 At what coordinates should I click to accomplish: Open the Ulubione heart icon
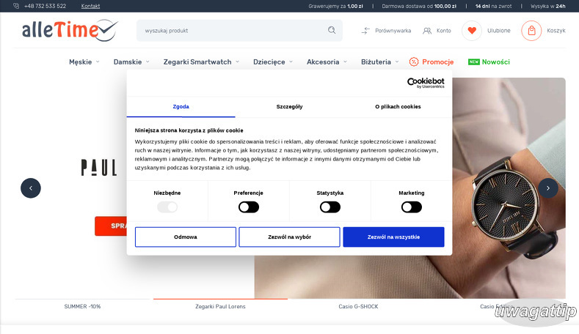tap(472, 31)
